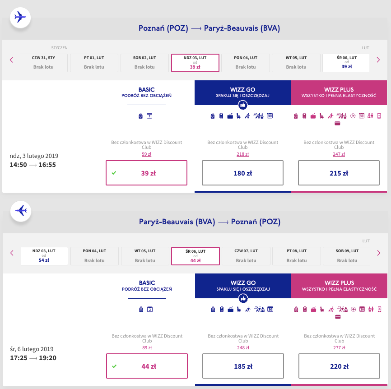Click WIZZ PLUS pink backpack icon in Poznań–Paryż section

click(295, 116)
